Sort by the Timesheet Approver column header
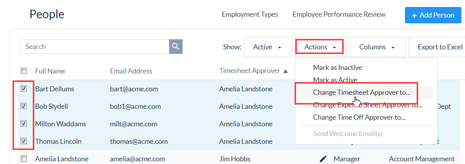This screenshot has height=164, width=465. (x=250, y=71)
